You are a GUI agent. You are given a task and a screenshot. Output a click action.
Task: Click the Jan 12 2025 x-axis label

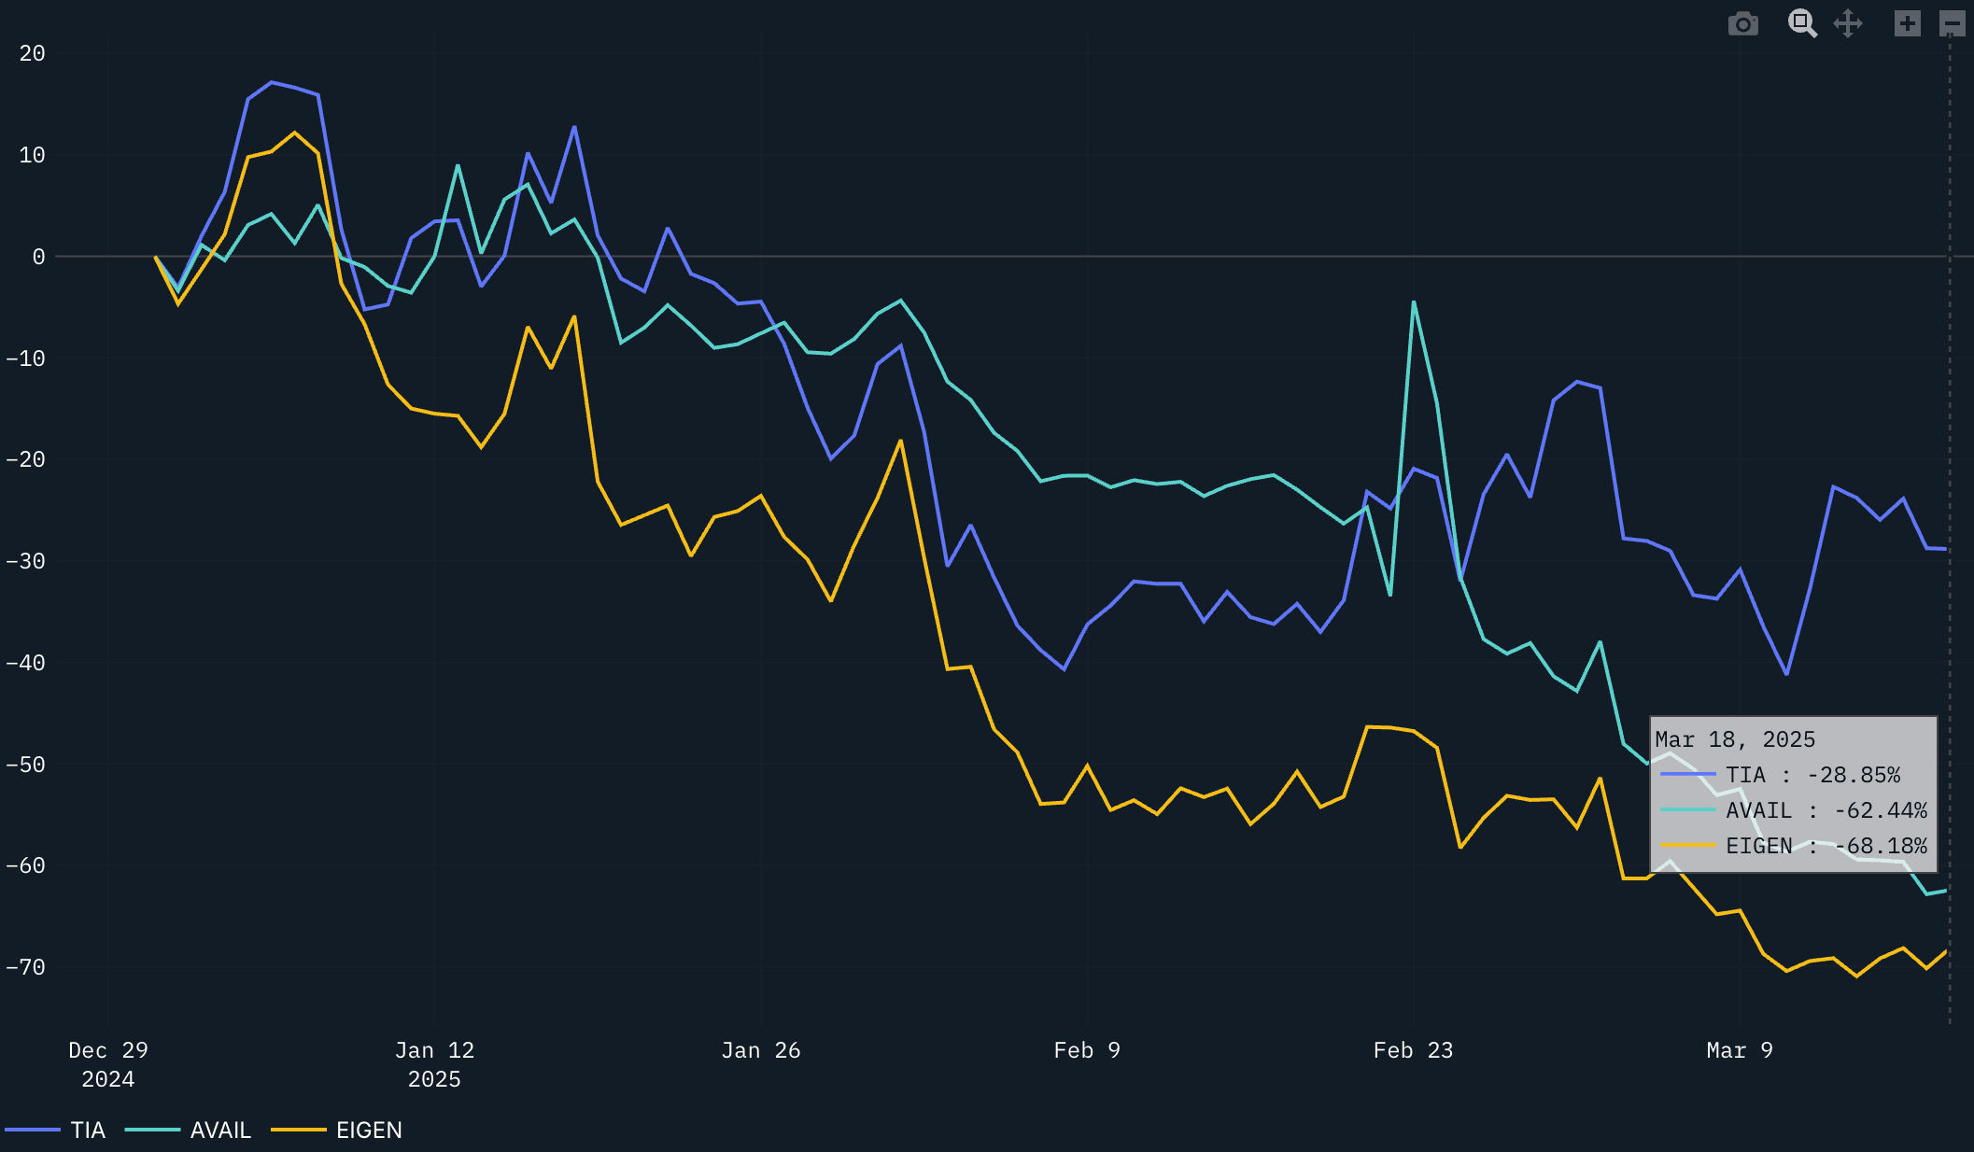point(434,1064)
